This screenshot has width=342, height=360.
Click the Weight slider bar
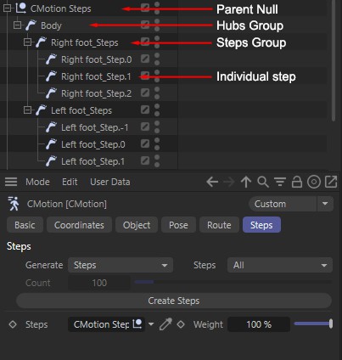313,324
